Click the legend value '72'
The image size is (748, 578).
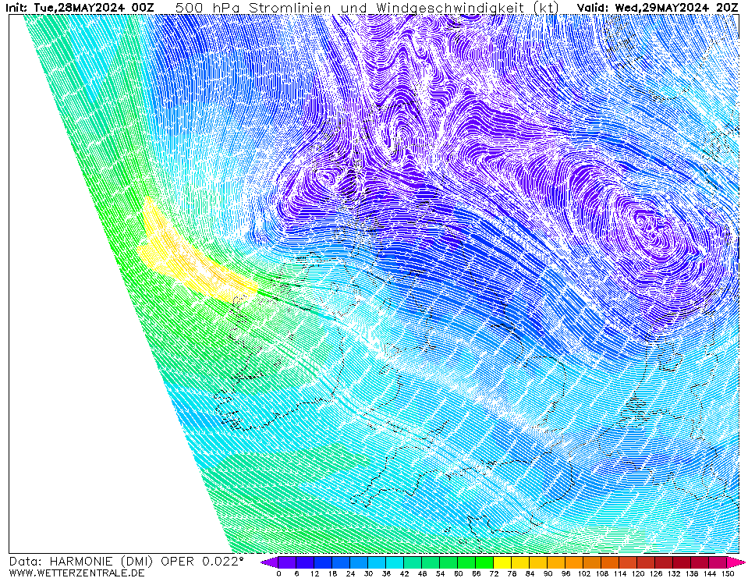[495, 573]
